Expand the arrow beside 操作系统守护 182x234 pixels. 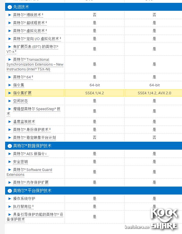(10, 199)
